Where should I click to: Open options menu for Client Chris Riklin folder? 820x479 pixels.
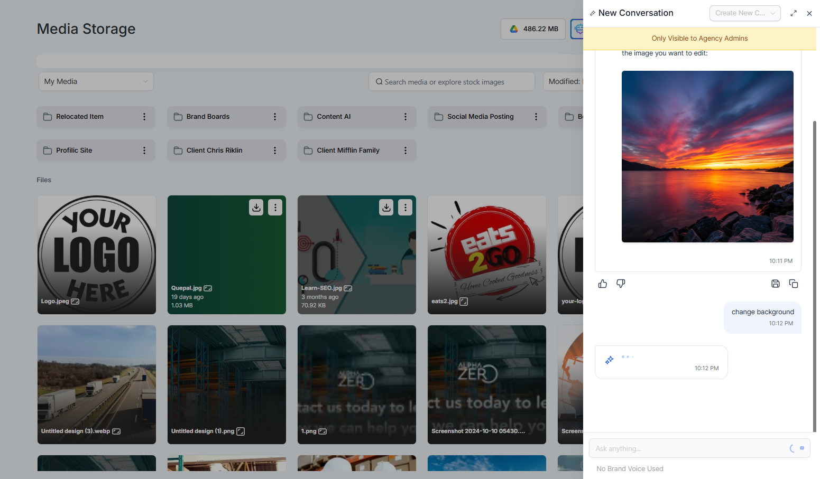coord(275,151)
